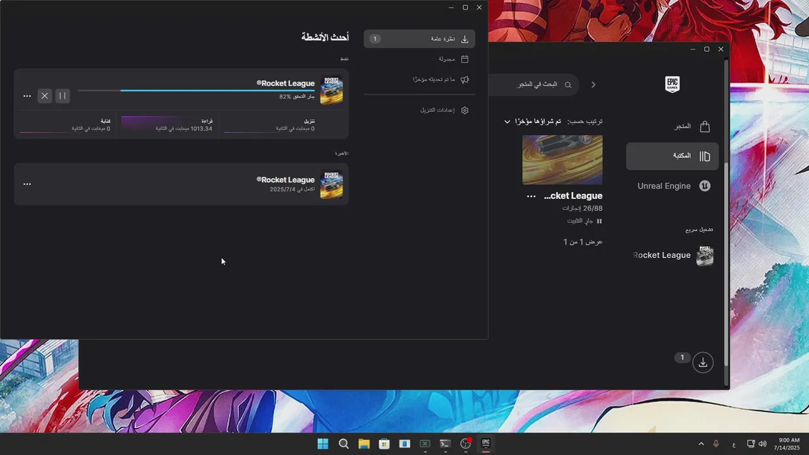Open the Recently updated (ما تم تحديثه مؤخرًا) tab
The height and width of the screenshot is (455, 809).
tap(419, 80)
